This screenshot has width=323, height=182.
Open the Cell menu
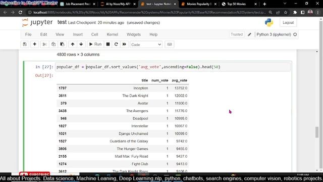coord(94,34)
